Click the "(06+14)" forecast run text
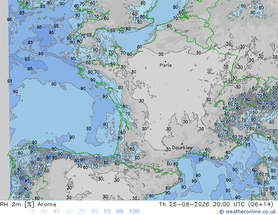Viewport: 278px width, 215px height. point(260,204)
